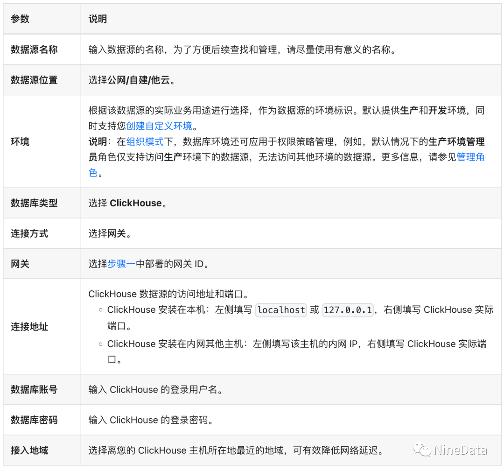
Task: Click the bullet ClickHouse 安装在内网其他主机
Action: click(297, 351)
